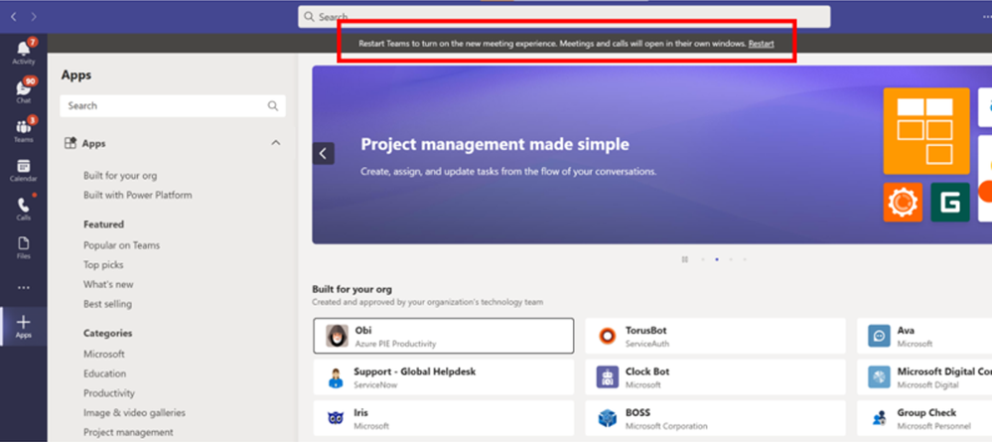Click the Apps section header label
Screen dimensions: 992x442
pyautogui.click(x=93, y=144)
